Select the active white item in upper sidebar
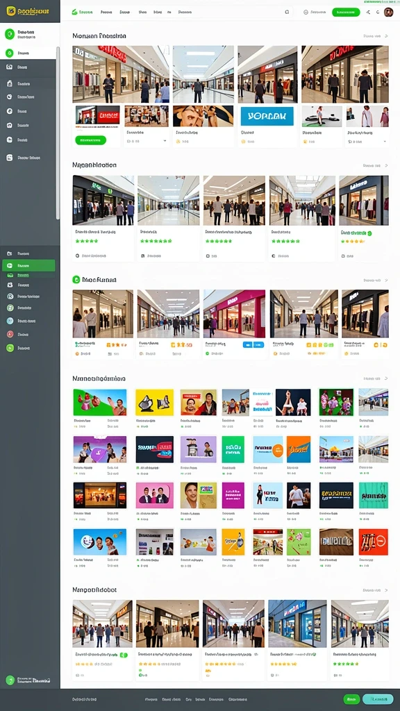Screen dimensions: 400x711 click(x=28, y=53)
